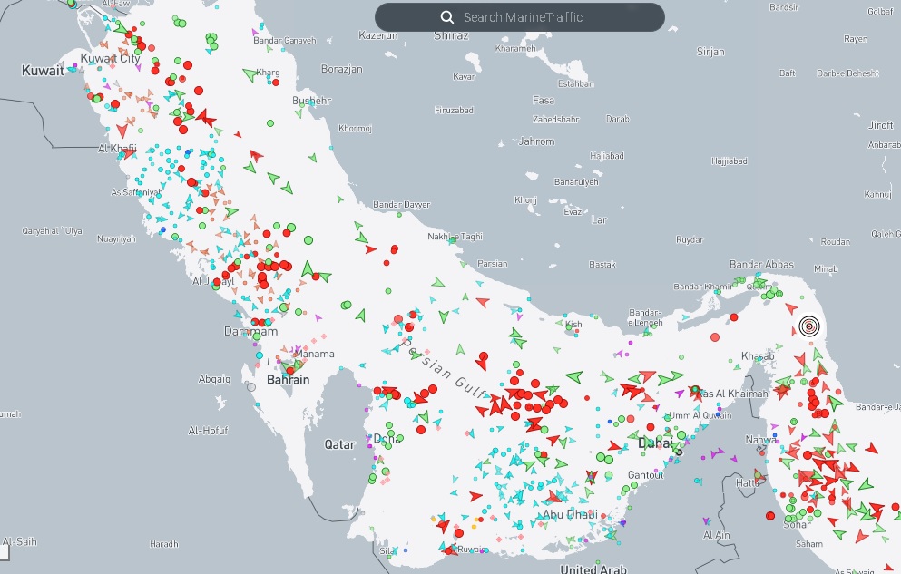Click the Gantout map label
The width and height of the screenshot is (901, 574).
(645, 474)
